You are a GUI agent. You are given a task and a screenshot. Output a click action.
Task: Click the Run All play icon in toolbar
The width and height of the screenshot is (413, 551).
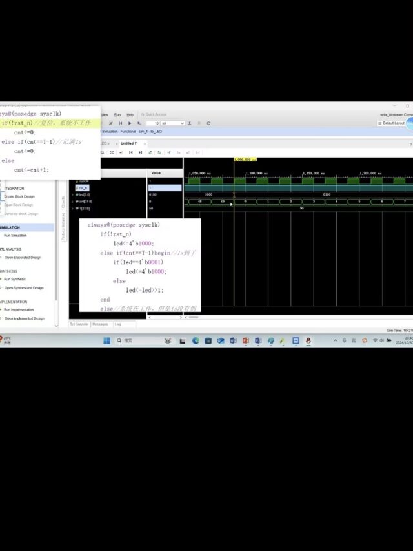point(130,123)
